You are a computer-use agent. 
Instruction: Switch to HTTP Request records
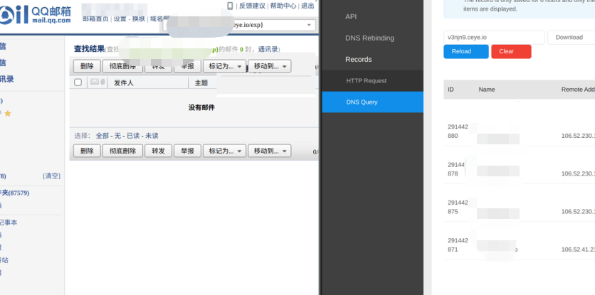click(x=372, y=81)
